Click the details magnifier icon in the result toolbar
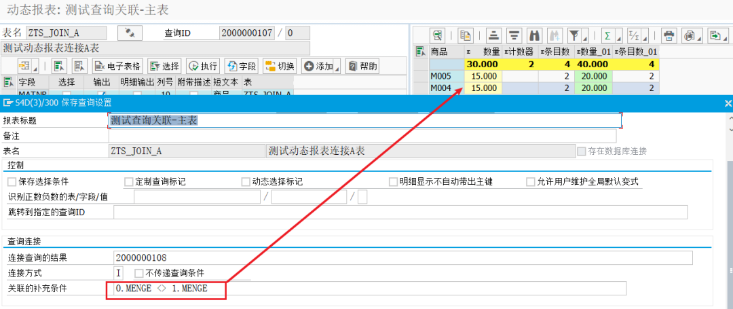 pos(437,35)
